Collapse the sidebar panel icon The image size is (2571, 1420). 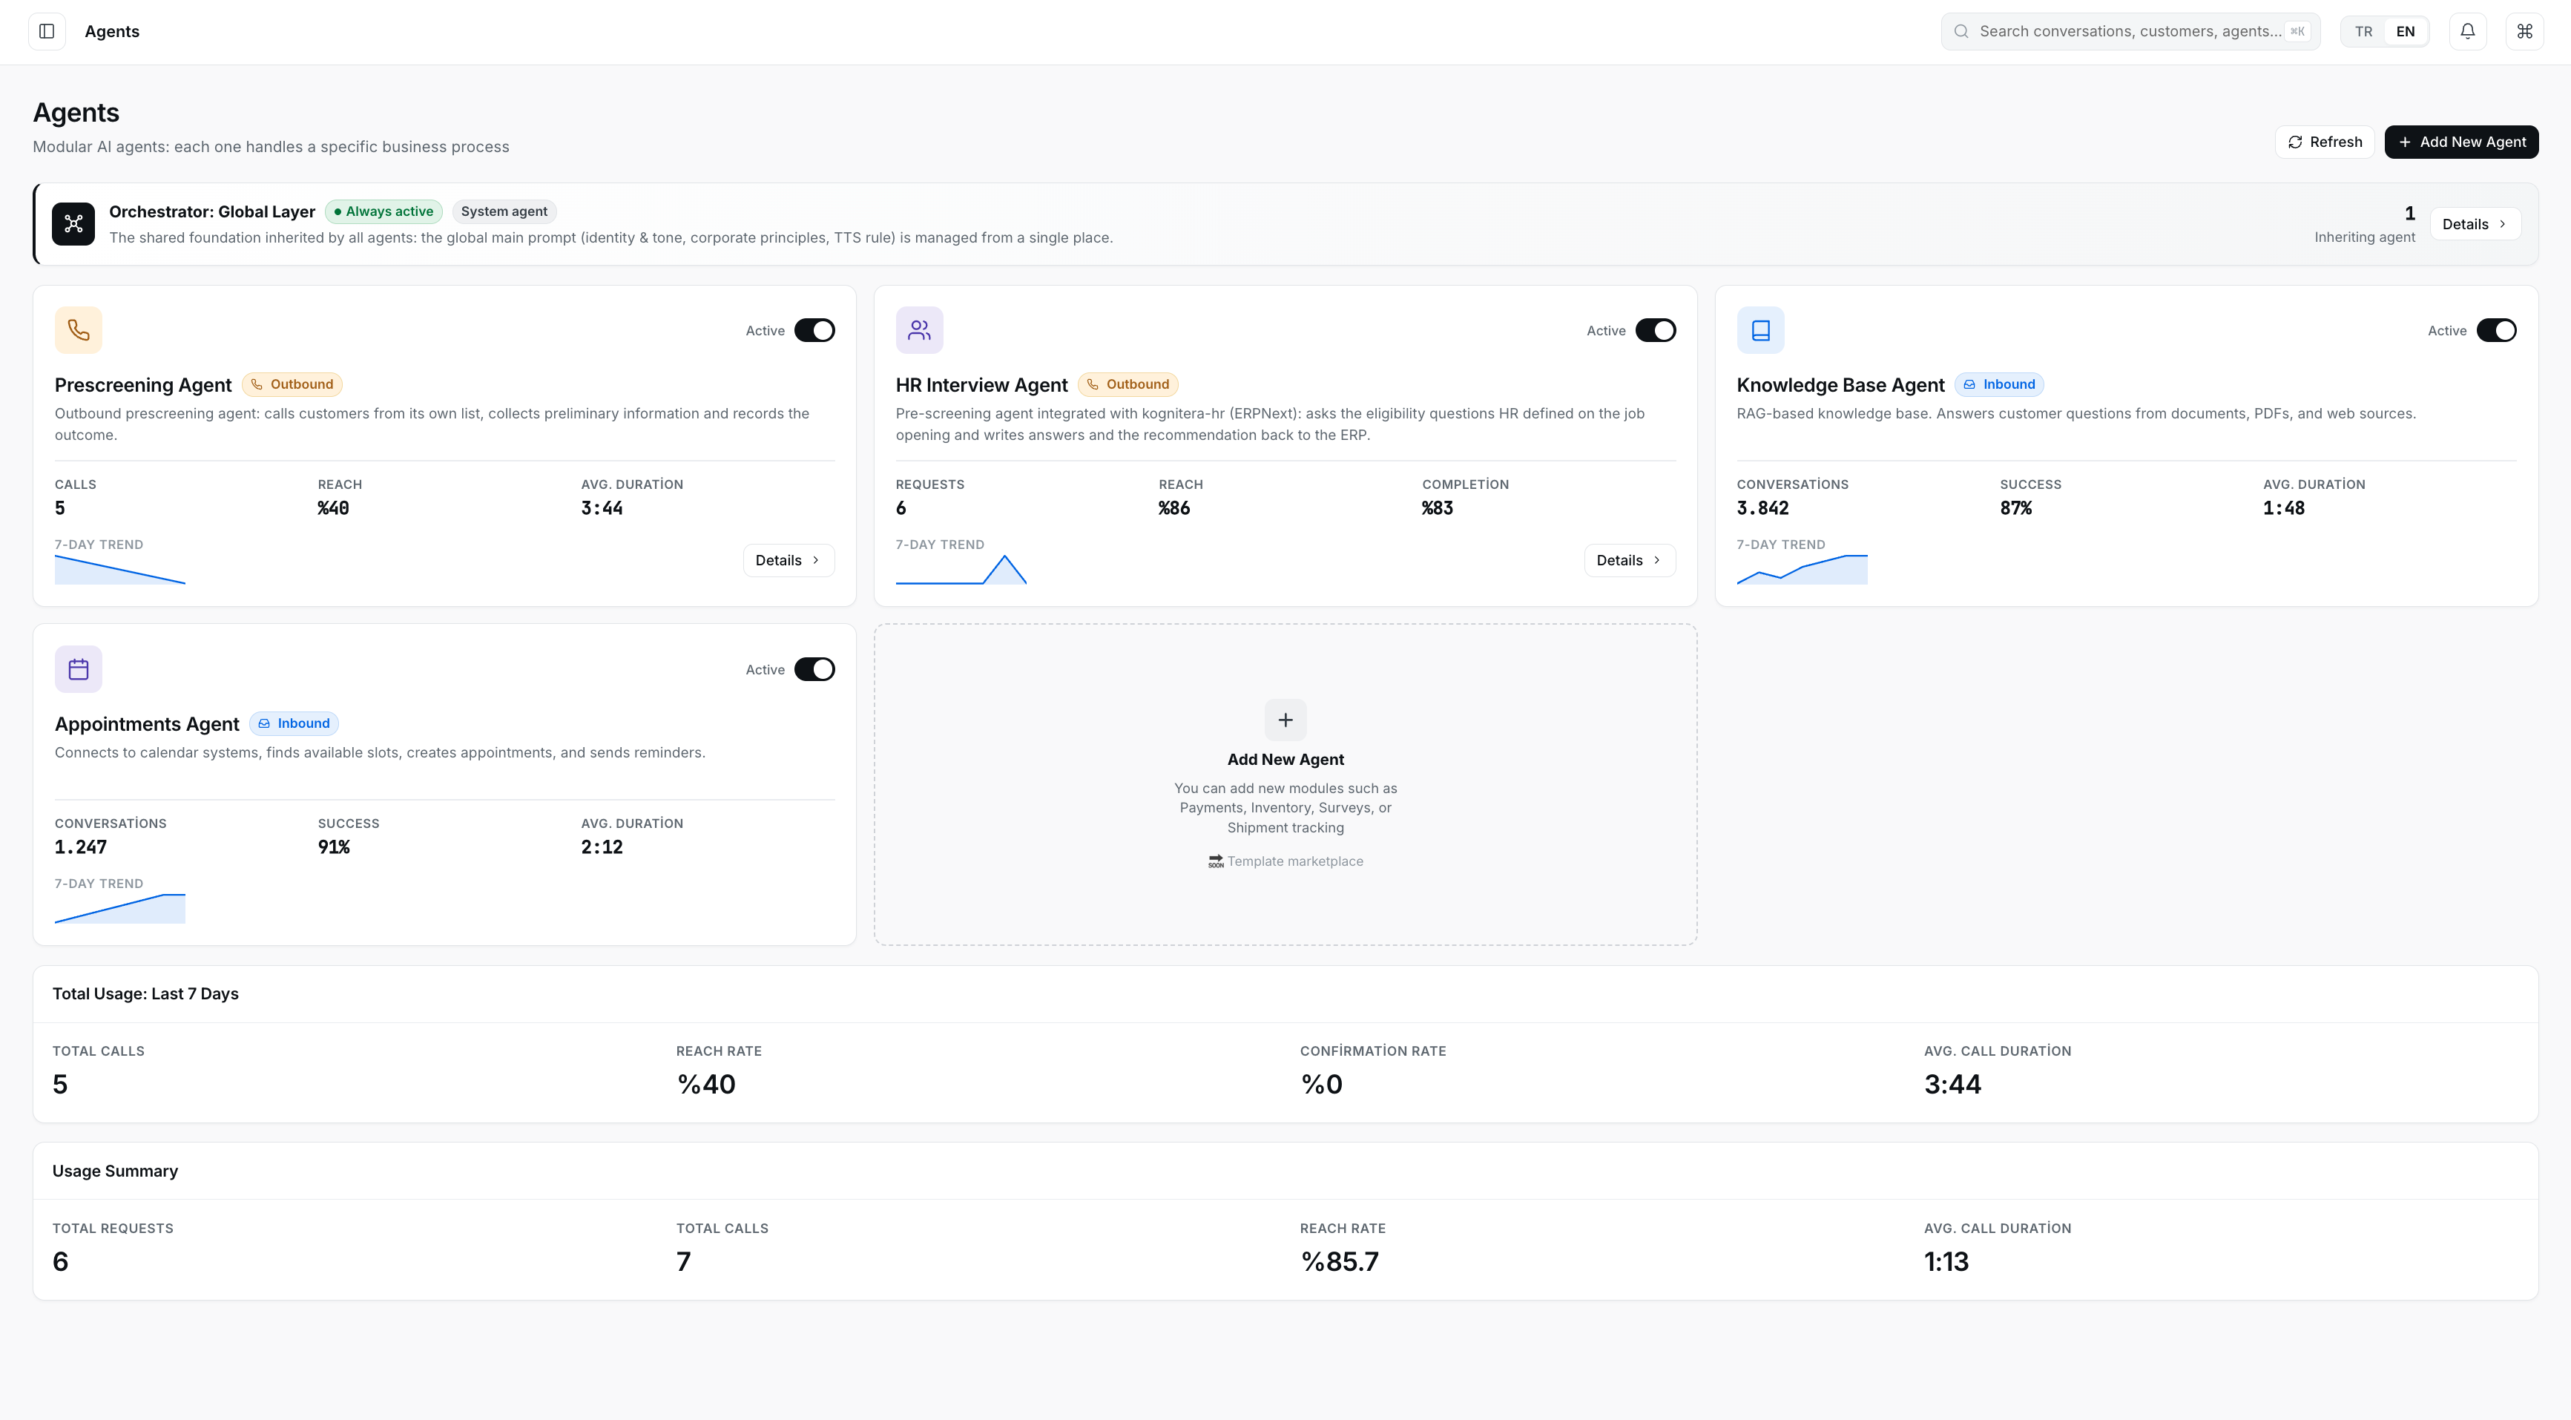pyautogui.click(x=47, y=31)
